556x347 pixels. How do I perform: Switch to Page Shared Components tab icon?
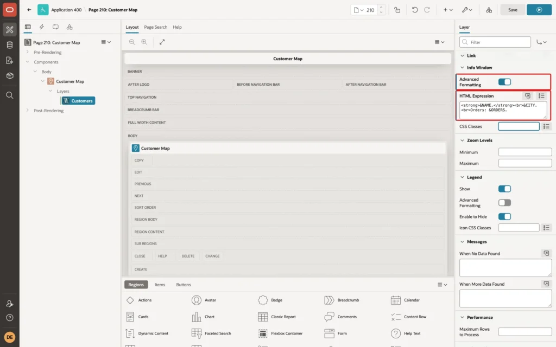[x=69, y=27]
